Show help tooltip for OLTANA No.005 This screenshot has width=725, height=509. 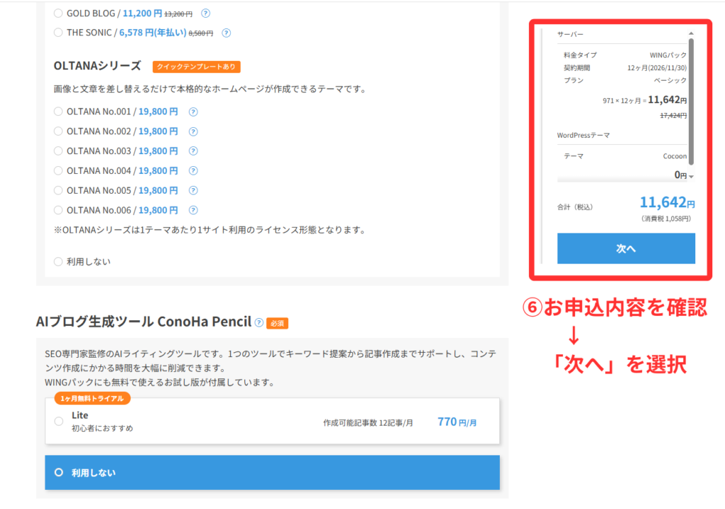(x=193, y=191)
